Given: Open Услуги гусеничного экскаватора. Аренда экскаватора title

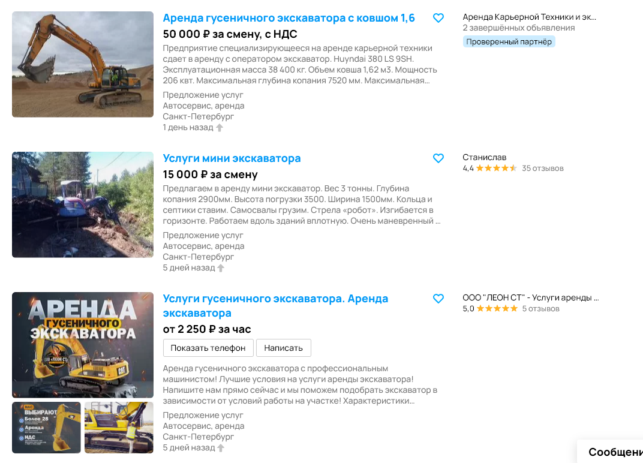Looking at the screenshot, I should pyautogui.click(x=275, y=305).
